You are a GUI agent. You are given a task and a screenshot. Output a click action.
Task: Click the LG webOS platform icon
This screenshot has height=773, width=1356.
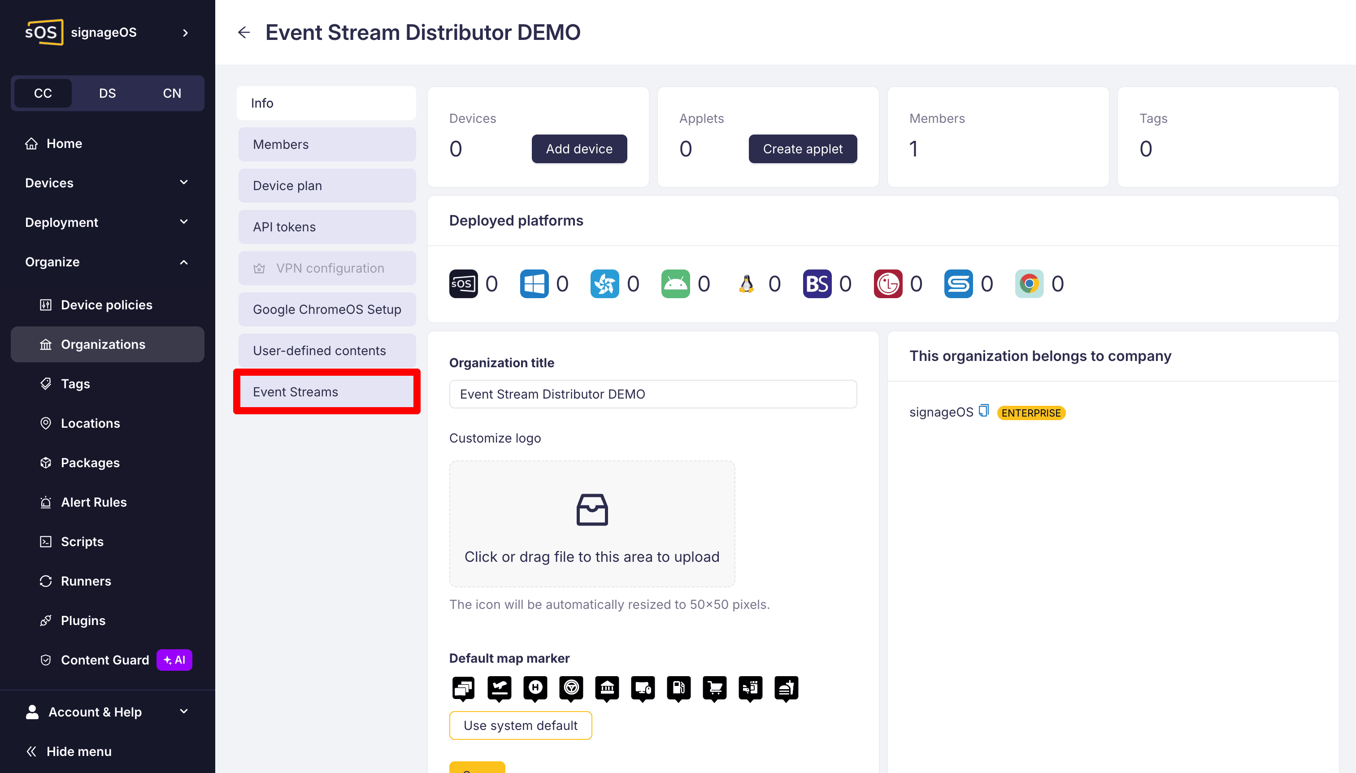click(x=888, y=283)
